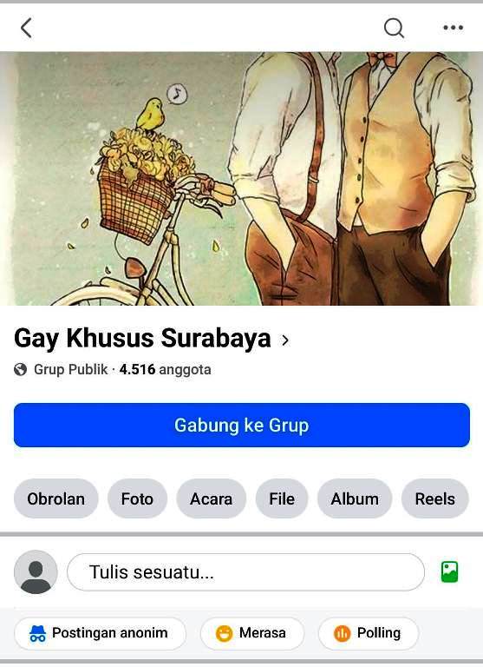Open the search magnifier icon

(x=394, y=29)
